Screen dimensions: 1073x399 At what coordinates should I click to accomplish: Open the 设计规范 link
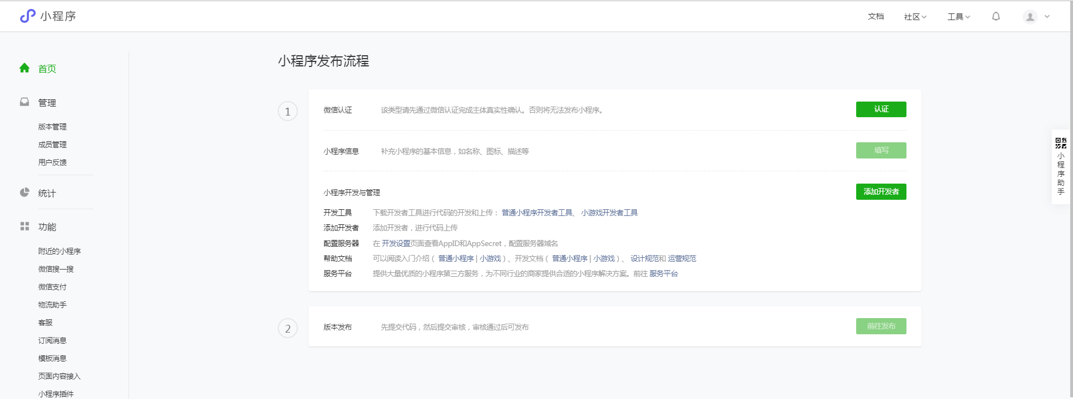click(x=644, y=258)
